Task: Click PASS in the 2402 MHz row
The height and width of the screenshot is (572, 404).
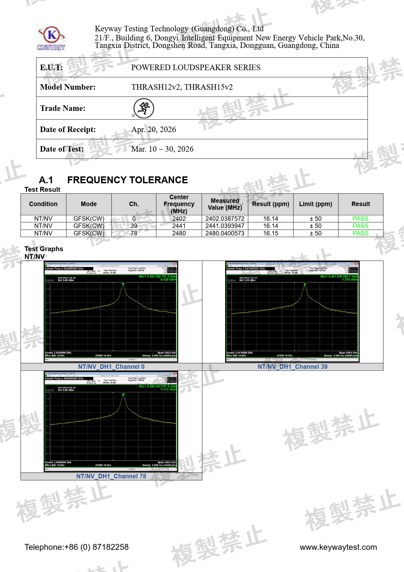Action: (361, 219)
